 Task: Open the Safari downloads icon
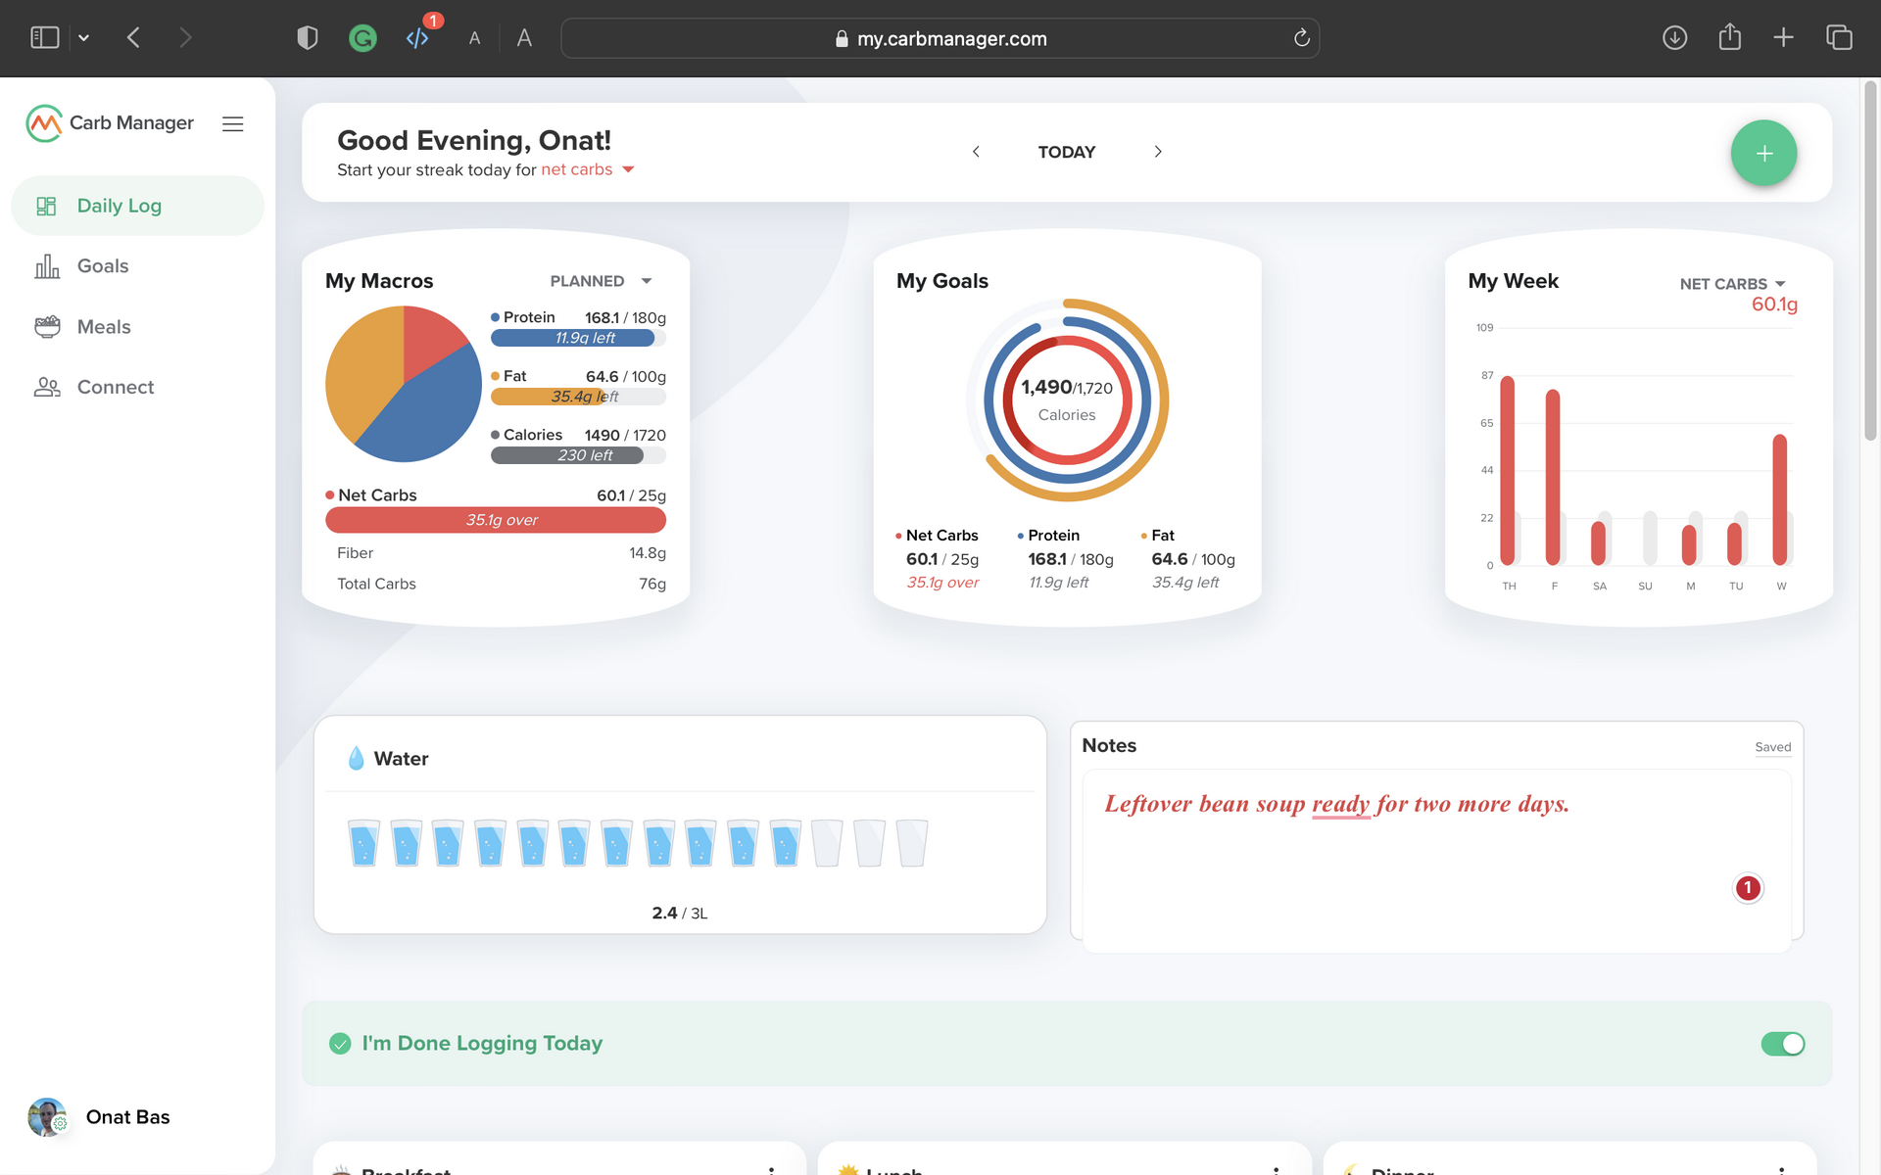click(x=1675, y=38)
